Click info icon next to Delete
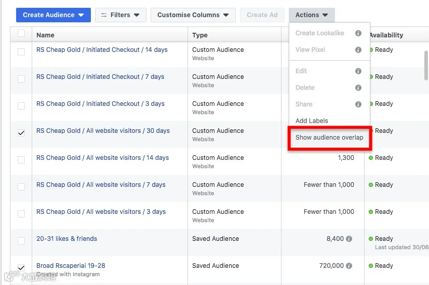 358,88
